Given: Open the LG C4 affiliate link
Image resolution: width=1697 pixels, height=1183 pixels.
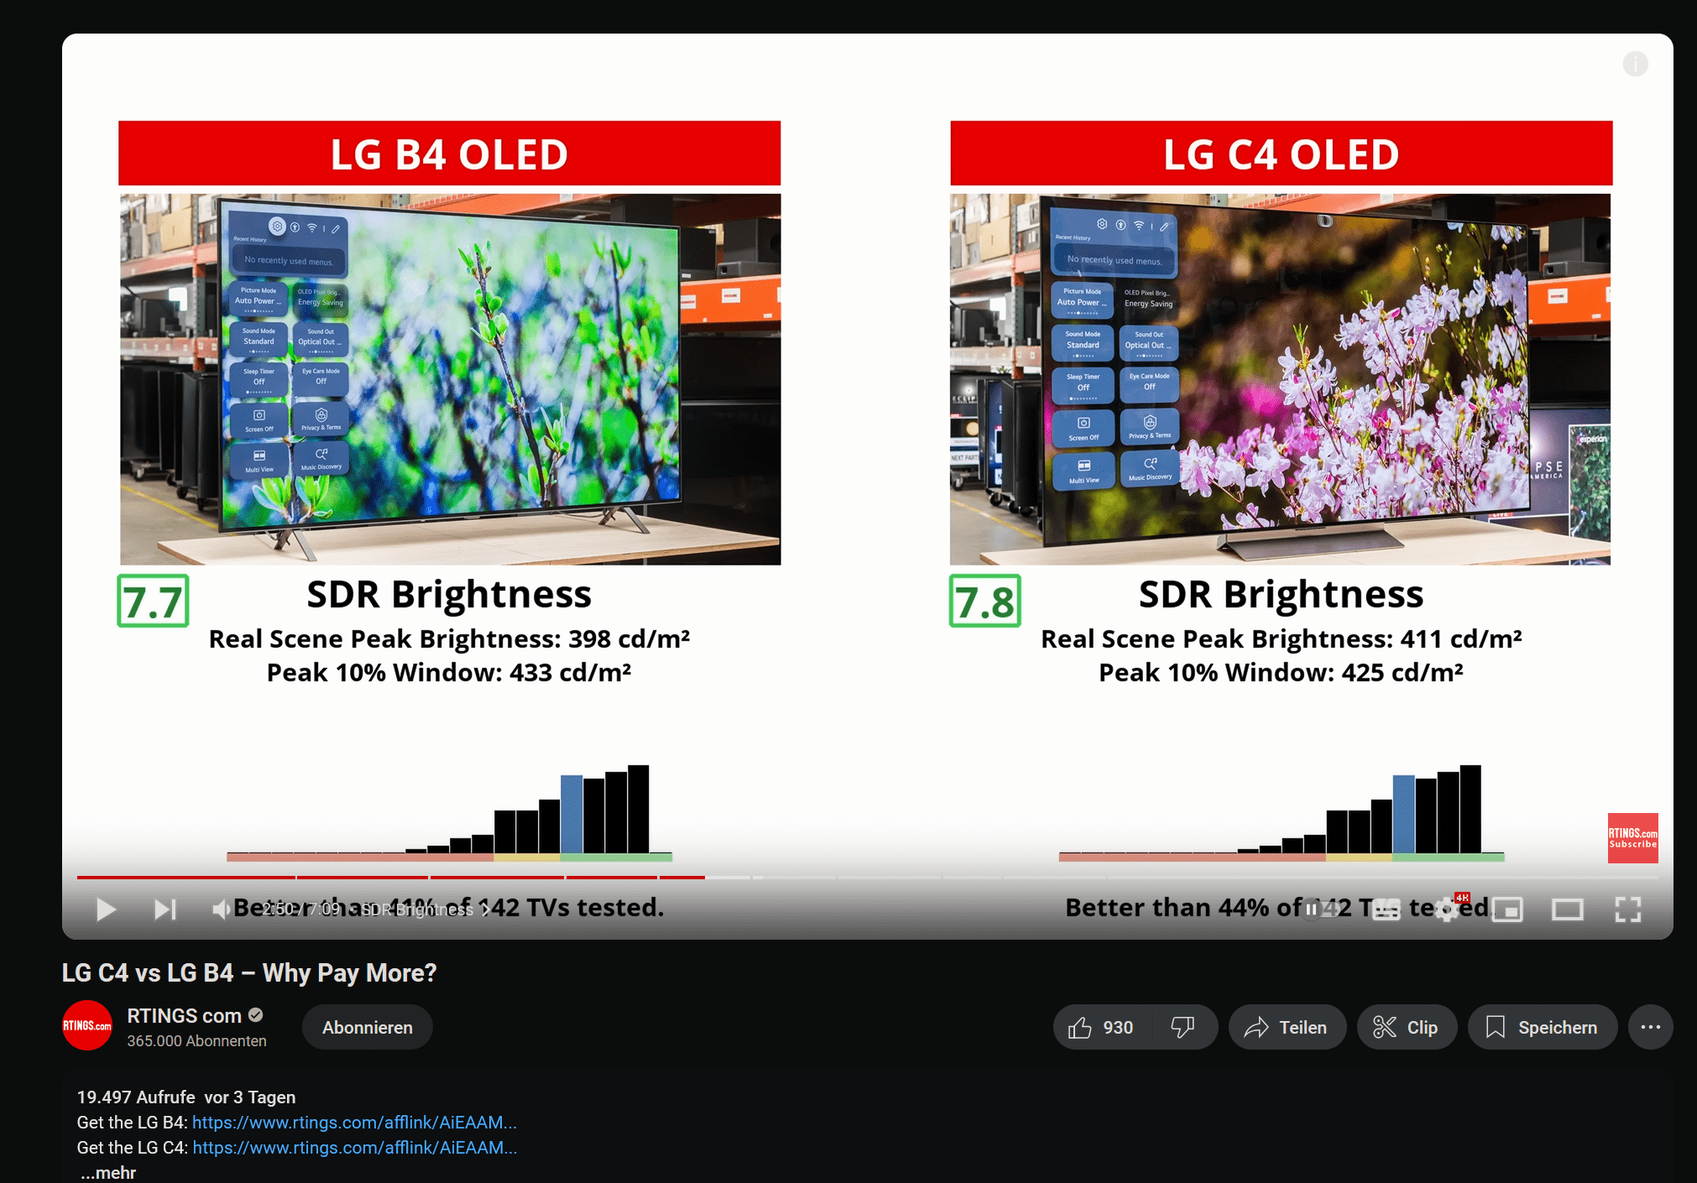Looking at the screenshot, I should 355,1148.
